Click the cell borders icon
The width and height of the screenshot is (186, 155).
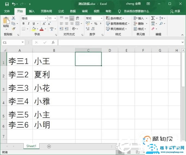(24, 29)
